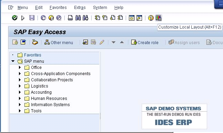Screen dimensions: 223x133
Task: Click the Office tree label
Action: coord(36,67)
